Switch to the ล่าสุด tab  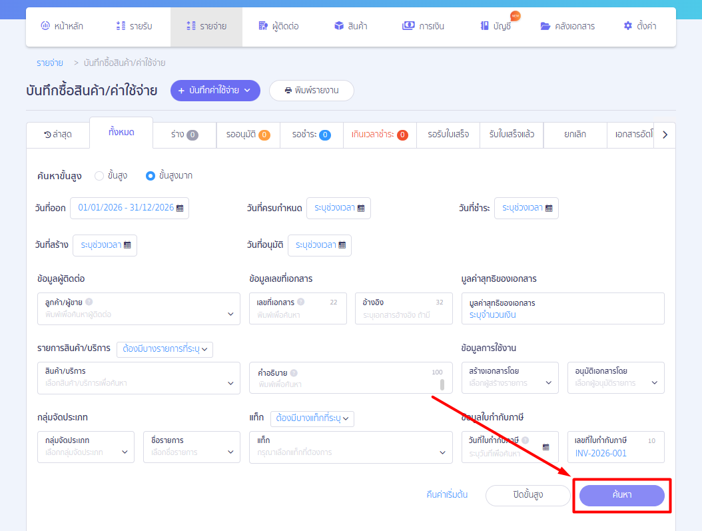58,135
